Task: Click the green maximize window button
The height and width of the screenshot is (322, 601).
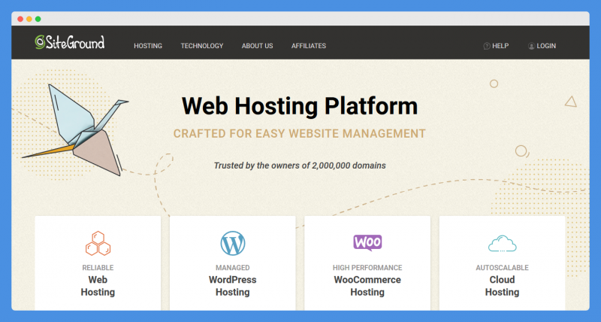Action: (38, 19)
